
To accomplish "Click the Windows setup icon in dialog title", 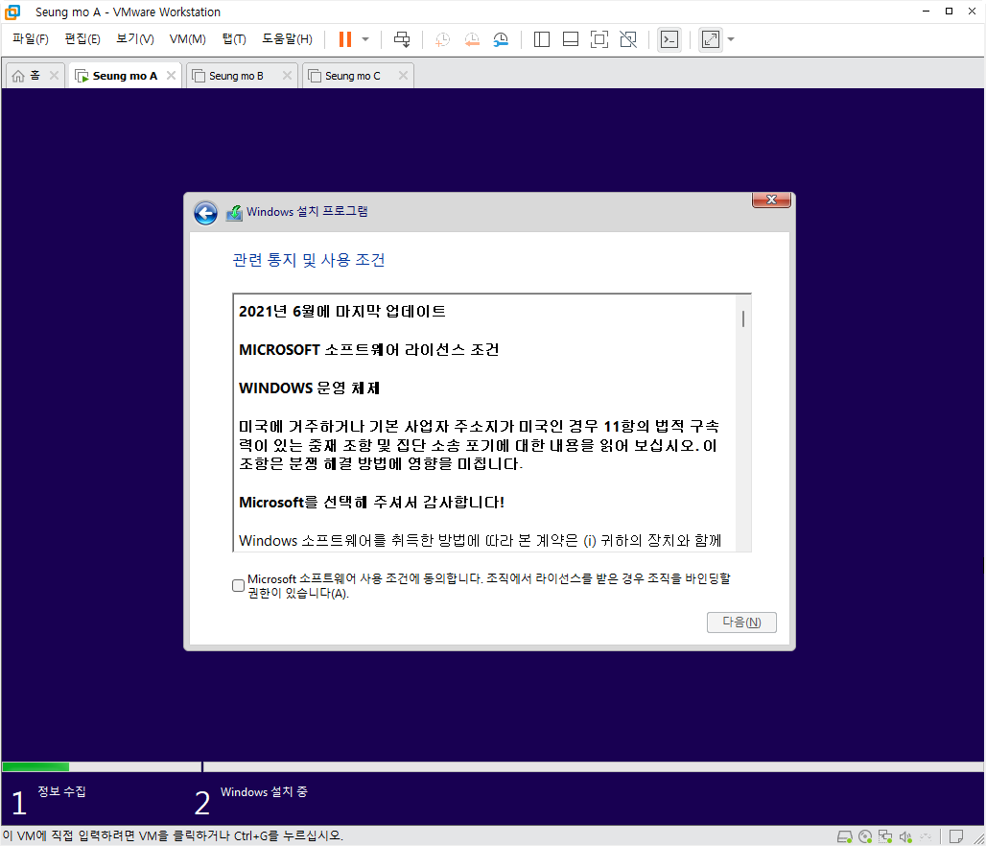I will tap(234, 213).
